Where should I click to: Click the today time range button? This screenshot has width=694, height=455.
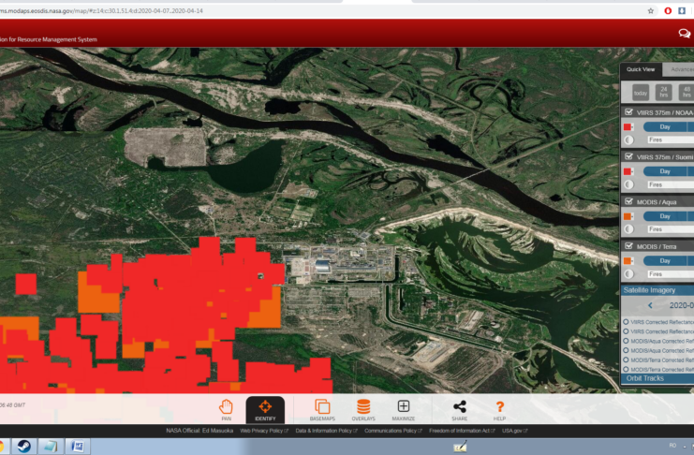click(641, 93)
